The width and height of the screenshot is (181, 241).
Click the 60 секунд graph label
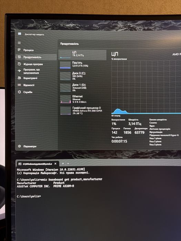coord(116,116)
